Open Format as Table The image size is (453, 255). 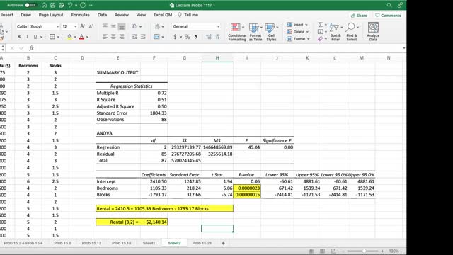(x=256, y=32)
